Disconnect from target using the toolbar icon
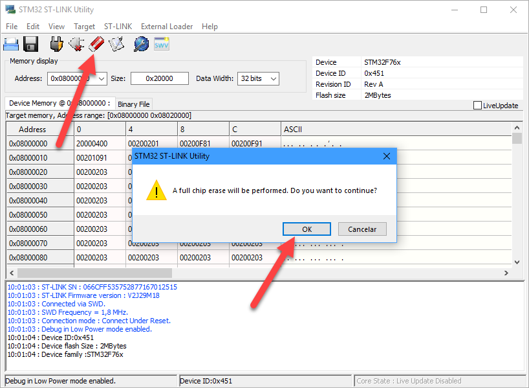Screen dimensions: 529x388 pyautogui.click(x=76, y=44)
